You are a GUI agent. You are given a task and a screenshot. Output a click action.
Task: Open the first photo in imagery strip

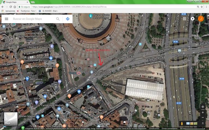point(188,123)
